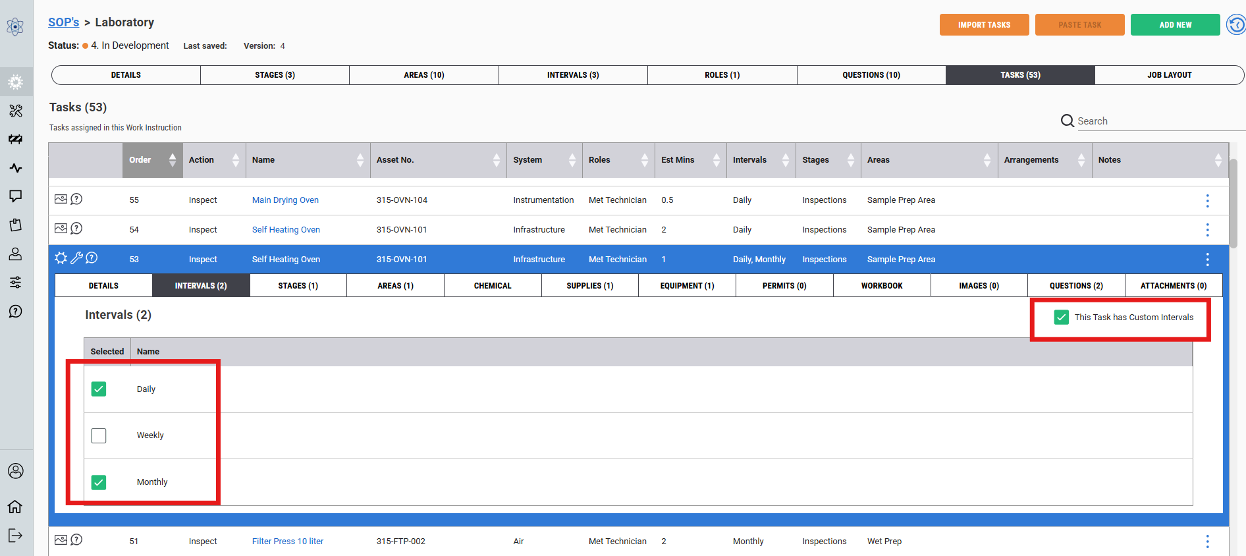Viewport: 1246px width, 556px height.
Task: Open the three-dot menu for row 51
Action: click(x=1207, y=542)
